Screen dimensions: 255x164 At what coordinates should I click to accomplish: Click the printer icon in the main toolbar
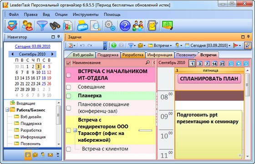82,25
